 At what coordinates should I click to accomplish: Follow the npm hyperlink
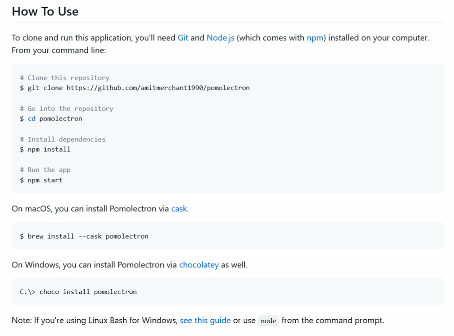[315, 38]
